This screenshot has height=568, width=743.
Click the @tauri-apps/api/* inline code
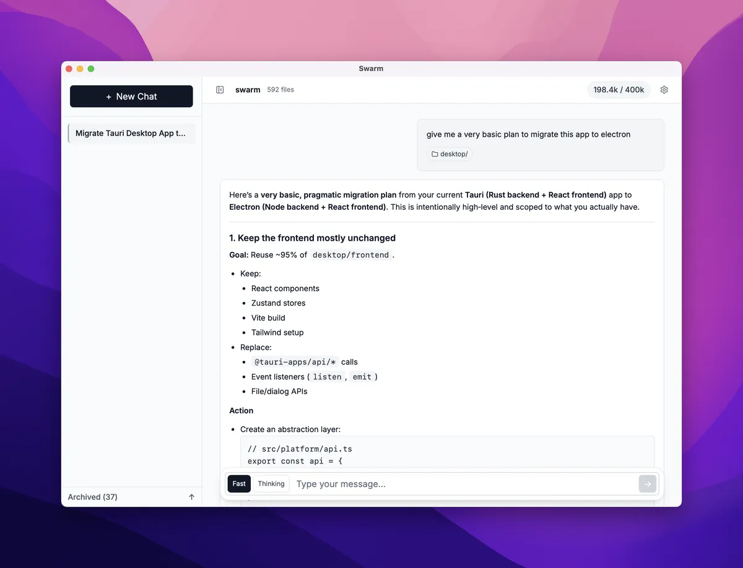[295, 362]
